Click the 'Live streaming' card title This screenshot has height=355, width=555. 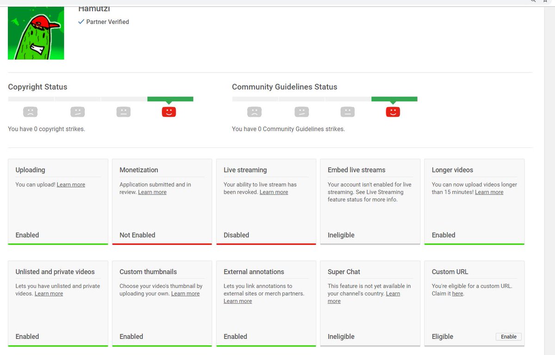click(245, 170)
